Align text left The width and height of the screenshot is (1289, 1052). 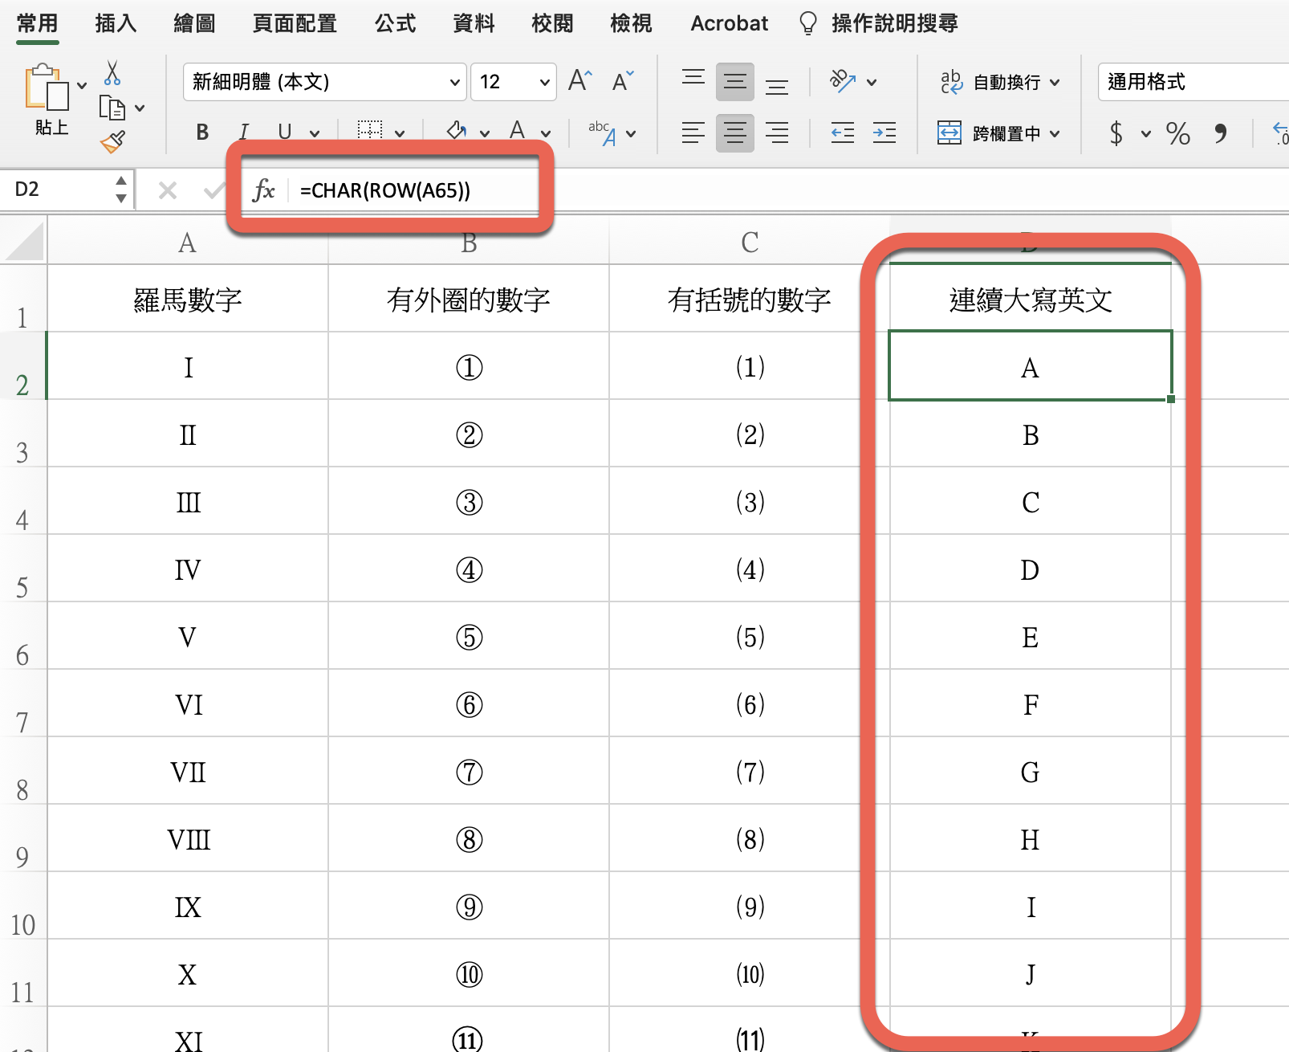point(693,133)
